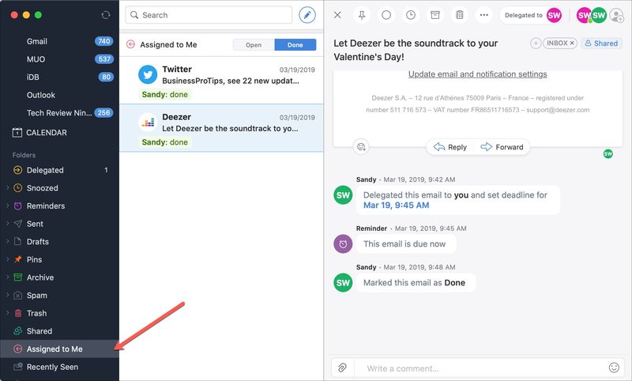
Task: Click the purple Reminder alarm avatar
Action: [343, 244]
